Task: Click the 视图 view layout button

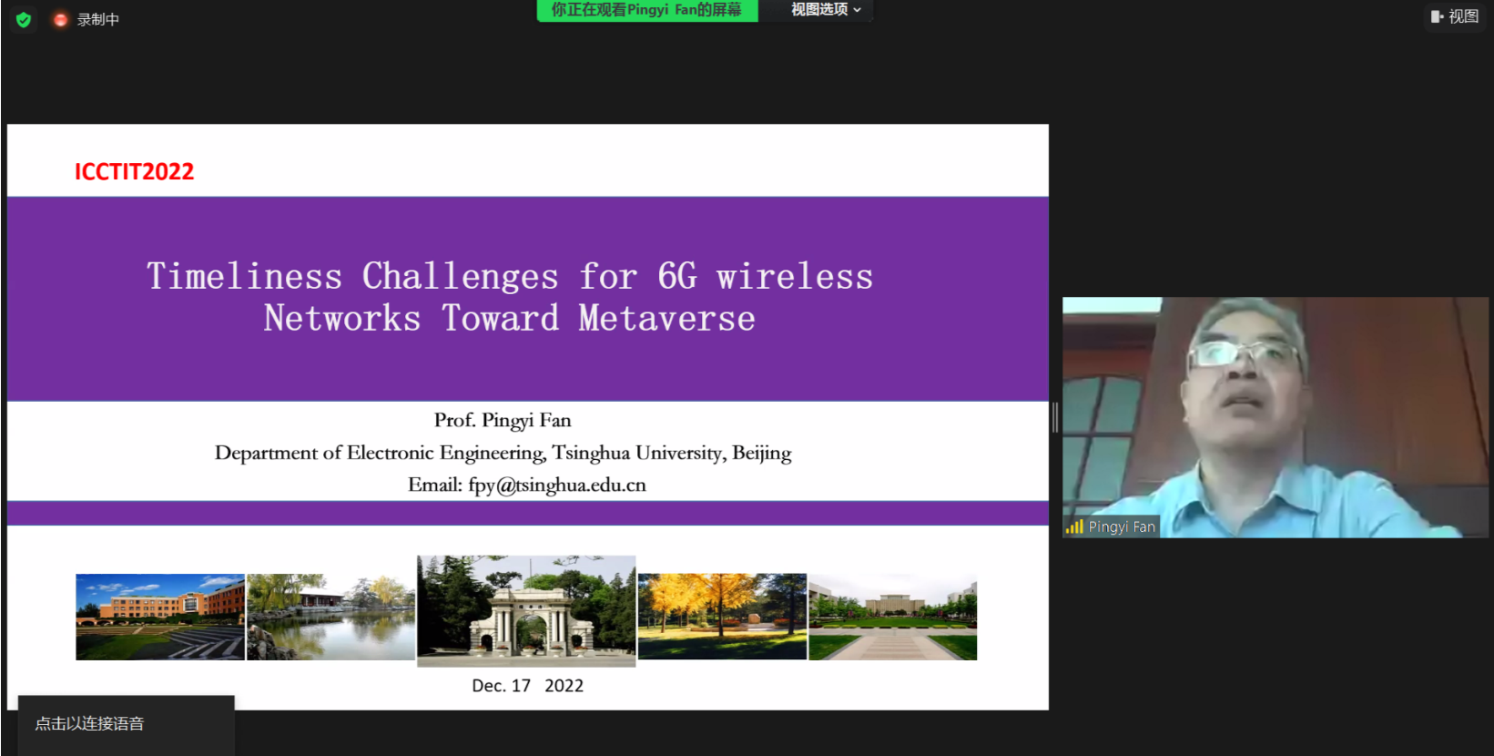Action: (x=1455, y=16)
